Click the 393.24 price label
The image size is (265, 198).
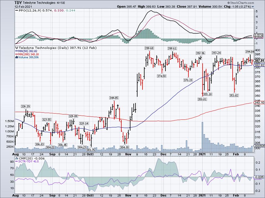coord(216,53)
